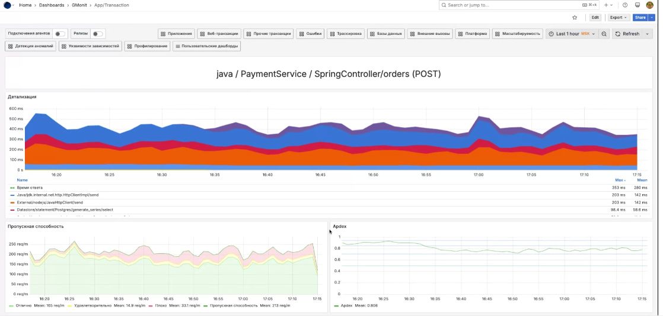Star this dashboard as a favorite
Viewport: 663px width, 316px height.
575,18
